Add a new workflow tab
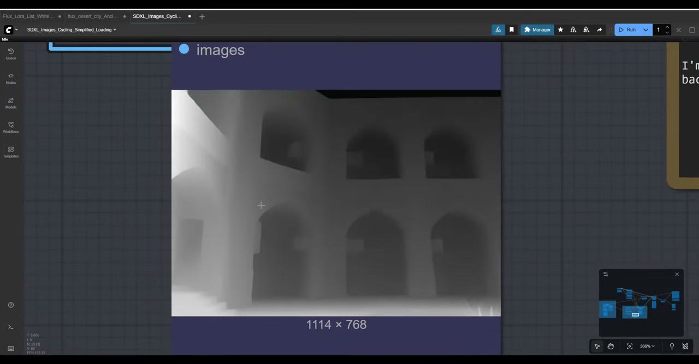 click(x=202, y=16)
